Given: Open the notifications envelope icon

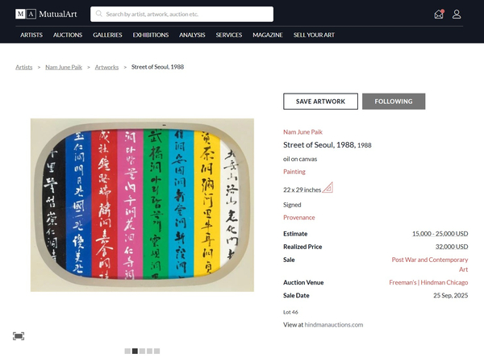Looking at the screenshot, I should pyautogui.click(x=438, y=14).
